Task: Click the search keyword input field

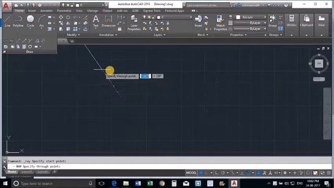Action: [208, 5]
